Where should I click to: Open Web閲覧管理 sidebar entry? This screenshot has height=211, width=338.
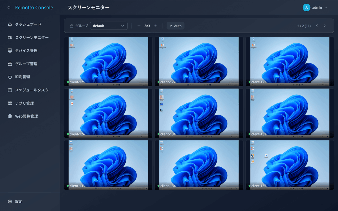[26, 116]
